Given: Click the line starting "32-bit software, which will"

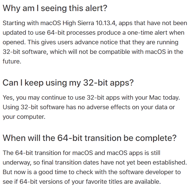Looking at the screenshot, I should 93,52.
